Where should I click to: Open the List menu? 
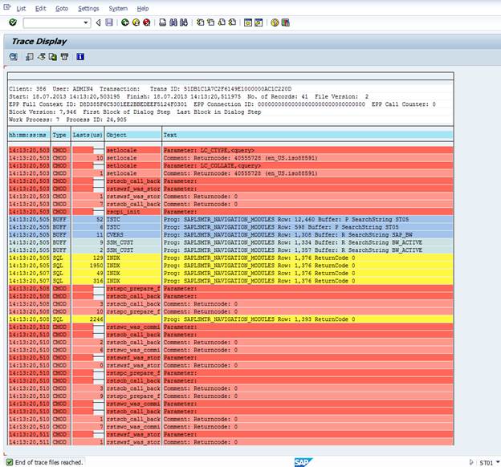[x=21, y=9]
